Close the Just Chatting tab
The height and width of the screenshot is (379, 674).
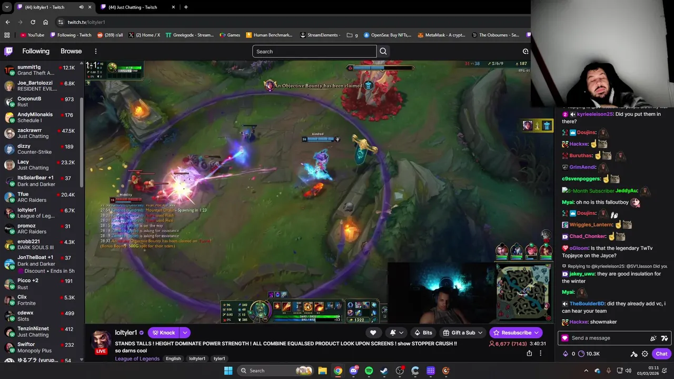tap(173, 7)
